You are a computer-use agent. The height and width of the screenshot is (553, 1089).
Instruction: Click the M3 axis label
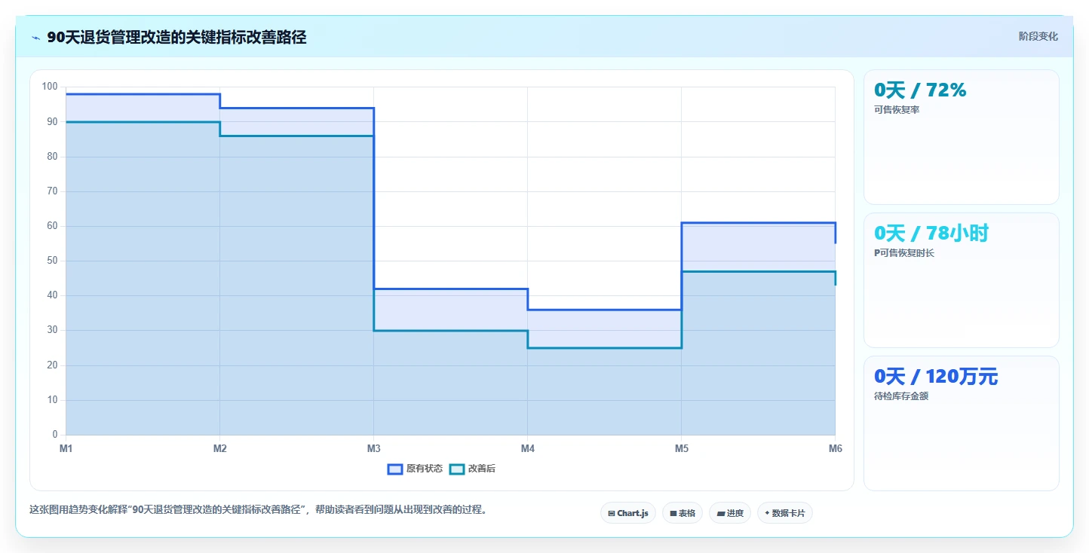tap(373, 449)
